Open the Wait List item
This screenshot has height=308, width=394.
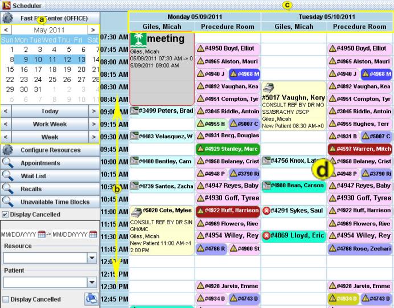point(50,176)
